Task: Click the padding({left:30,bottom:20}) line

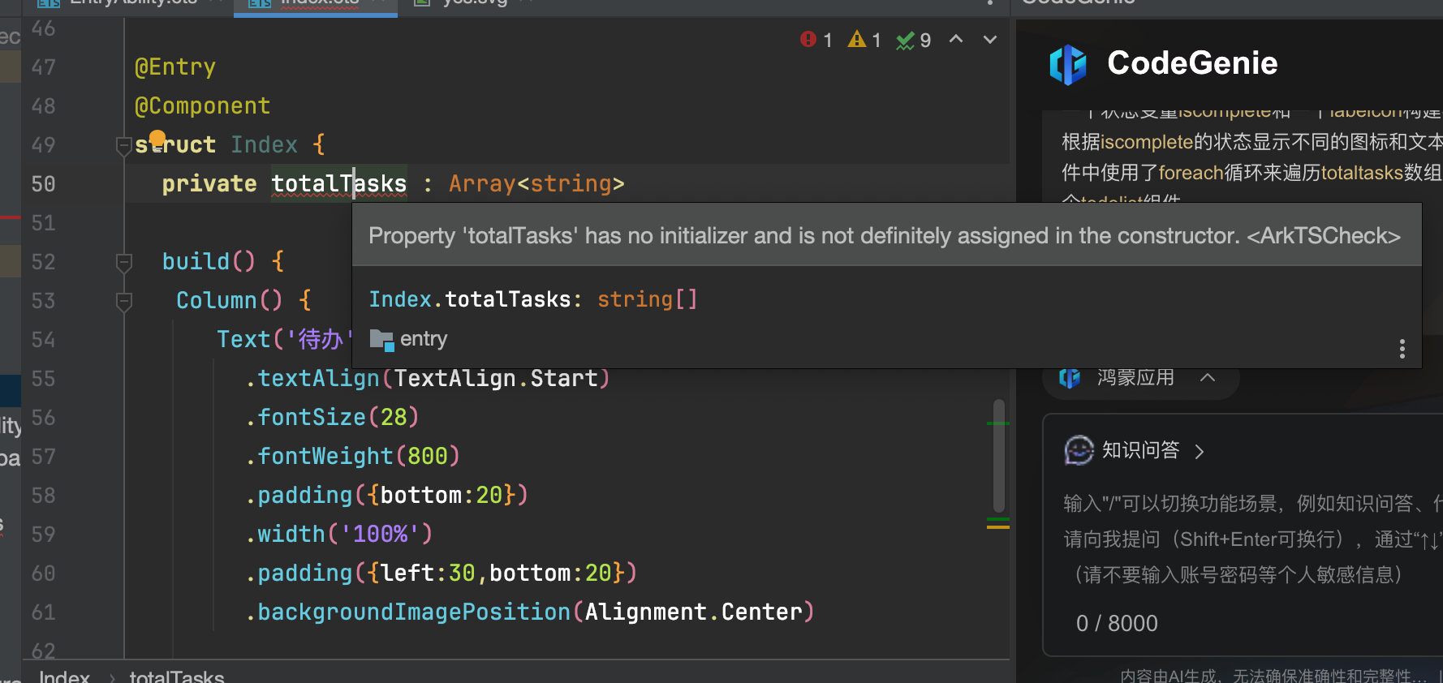Action: [x=442, y=573]
